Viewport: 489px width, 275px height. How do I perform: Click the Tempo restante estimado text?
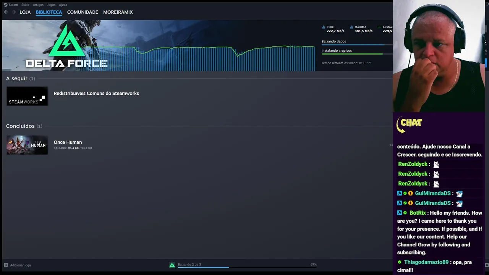[347, 63]
